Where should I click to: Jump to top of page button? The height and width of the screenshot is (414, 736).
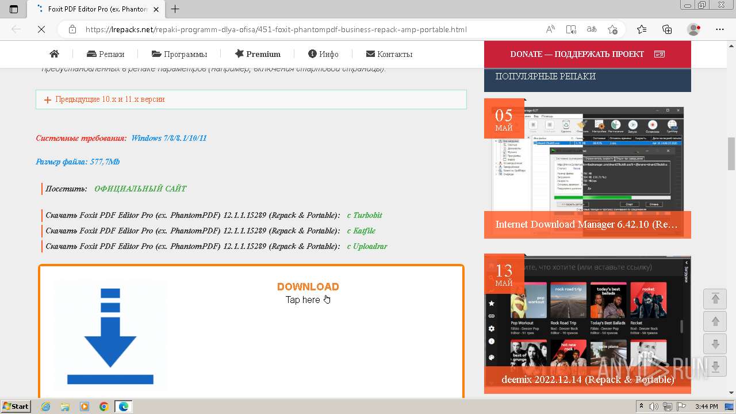coord(715,299)
